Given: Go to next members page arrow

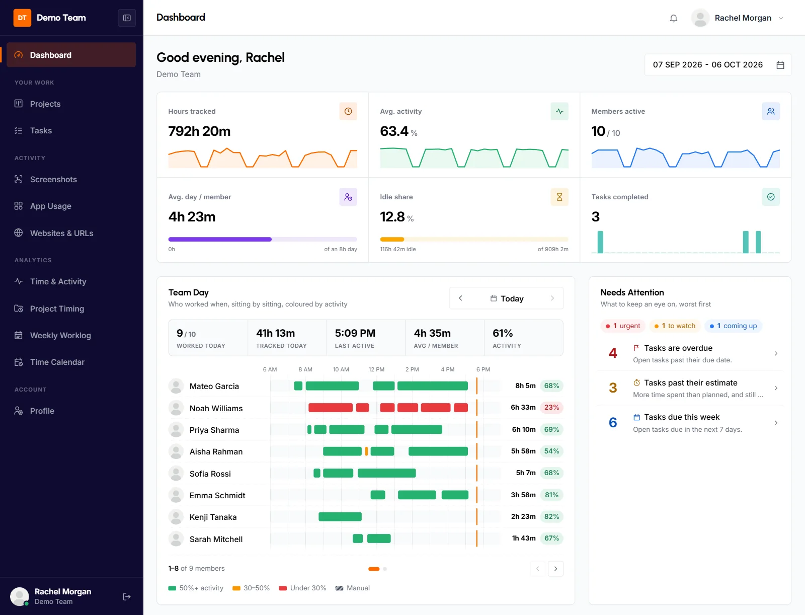Looking at the screenshot, I should [x=555, y=569].
